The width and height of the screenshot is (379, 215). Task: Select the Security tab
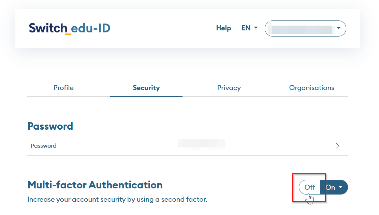tap(146, 88)
